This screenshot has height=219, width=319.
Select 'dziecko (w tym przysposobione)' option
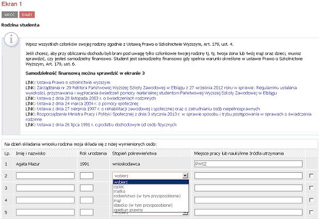click(151, 205)
